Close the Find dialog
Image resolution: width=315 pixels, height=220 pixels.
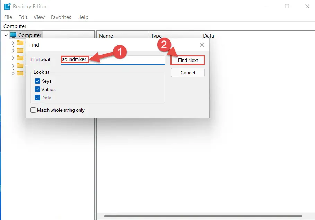202,45
